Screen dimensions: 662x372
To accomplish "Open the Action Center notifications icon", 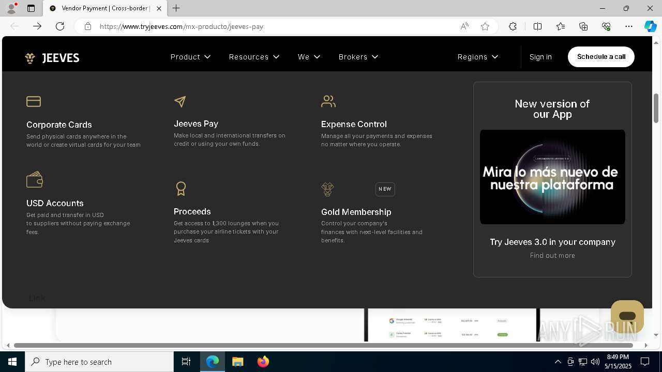I will tap(645, 362).
